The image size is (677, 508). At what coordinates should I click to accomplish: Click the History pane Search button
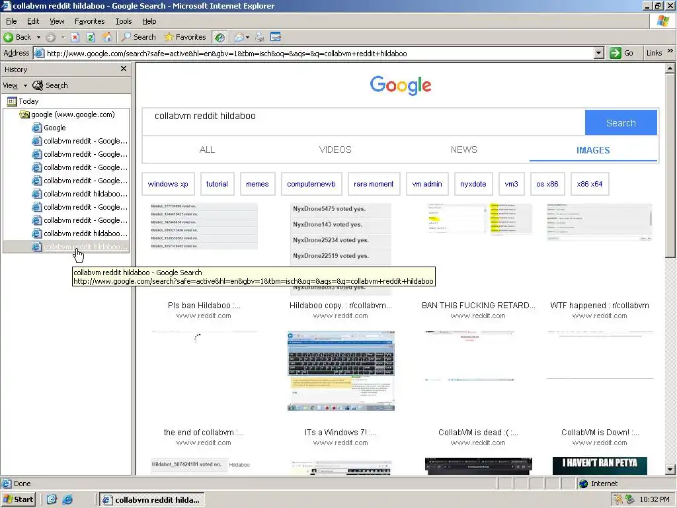pos(50,85)
